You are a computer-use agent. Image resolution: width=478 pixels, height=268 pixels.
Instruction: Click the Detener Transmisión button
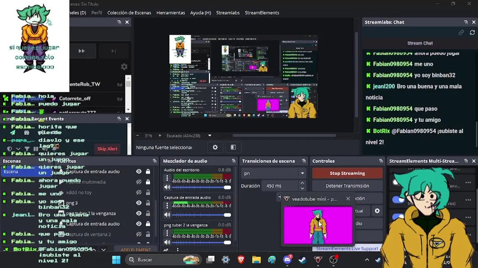[347, 186]
